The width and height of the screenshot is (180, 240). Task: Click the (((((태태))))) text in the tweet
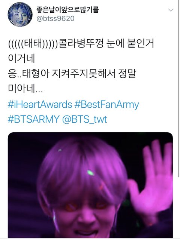click(33, 44)
